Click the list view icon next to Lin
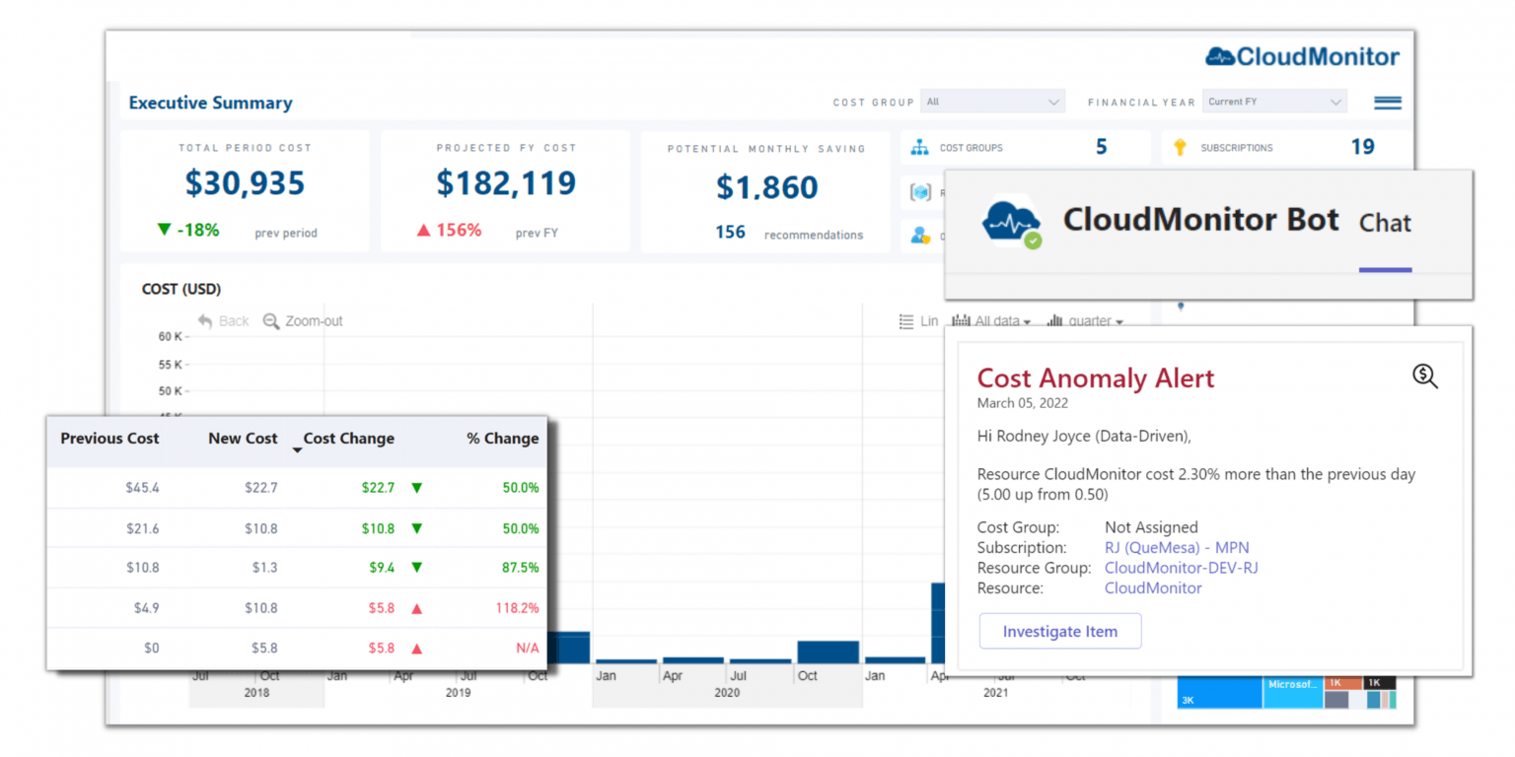Viewport: 1515px width, 757px height. pos(906,320)
